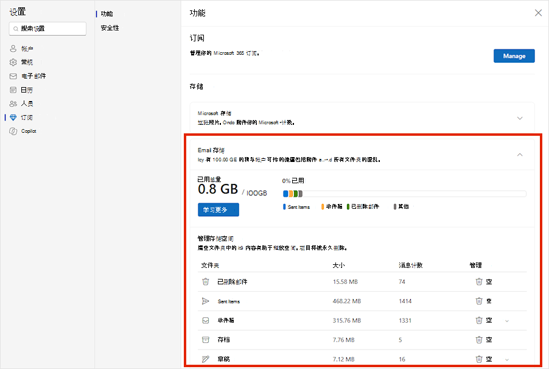Open the 人员 people icon
Image resolution: width=549 pixels, height=369 pixels.
[x=13, y=104]
